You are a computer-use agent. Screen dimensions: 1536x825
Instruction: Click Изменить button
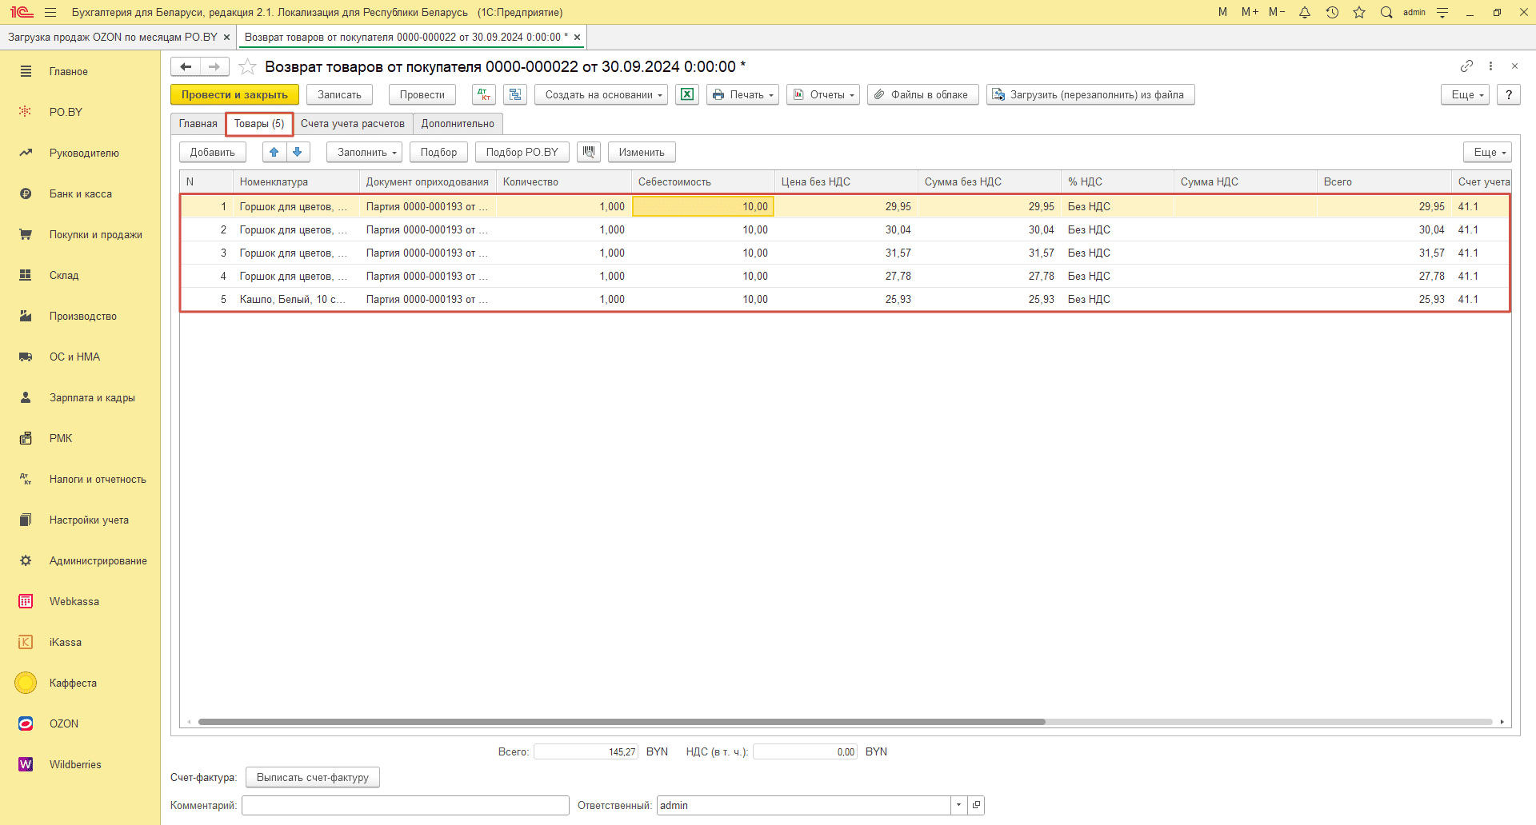tap(642, 152)
